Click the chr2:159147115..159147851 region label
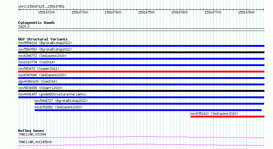 (41, 7)
